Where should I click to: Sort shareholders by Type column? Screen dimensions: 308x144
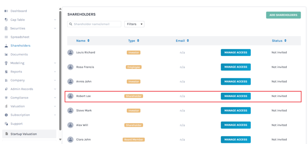[134, 41]
